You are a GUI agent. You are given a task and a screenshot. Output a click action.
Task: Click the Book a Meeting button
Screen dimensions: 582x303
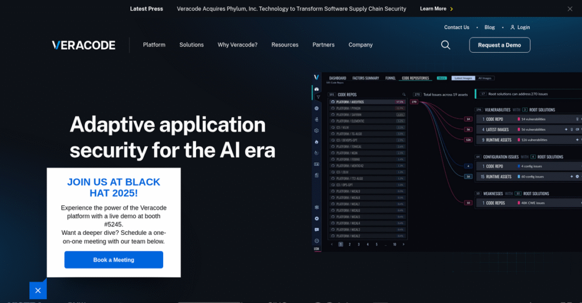click(x=114, y=260)
